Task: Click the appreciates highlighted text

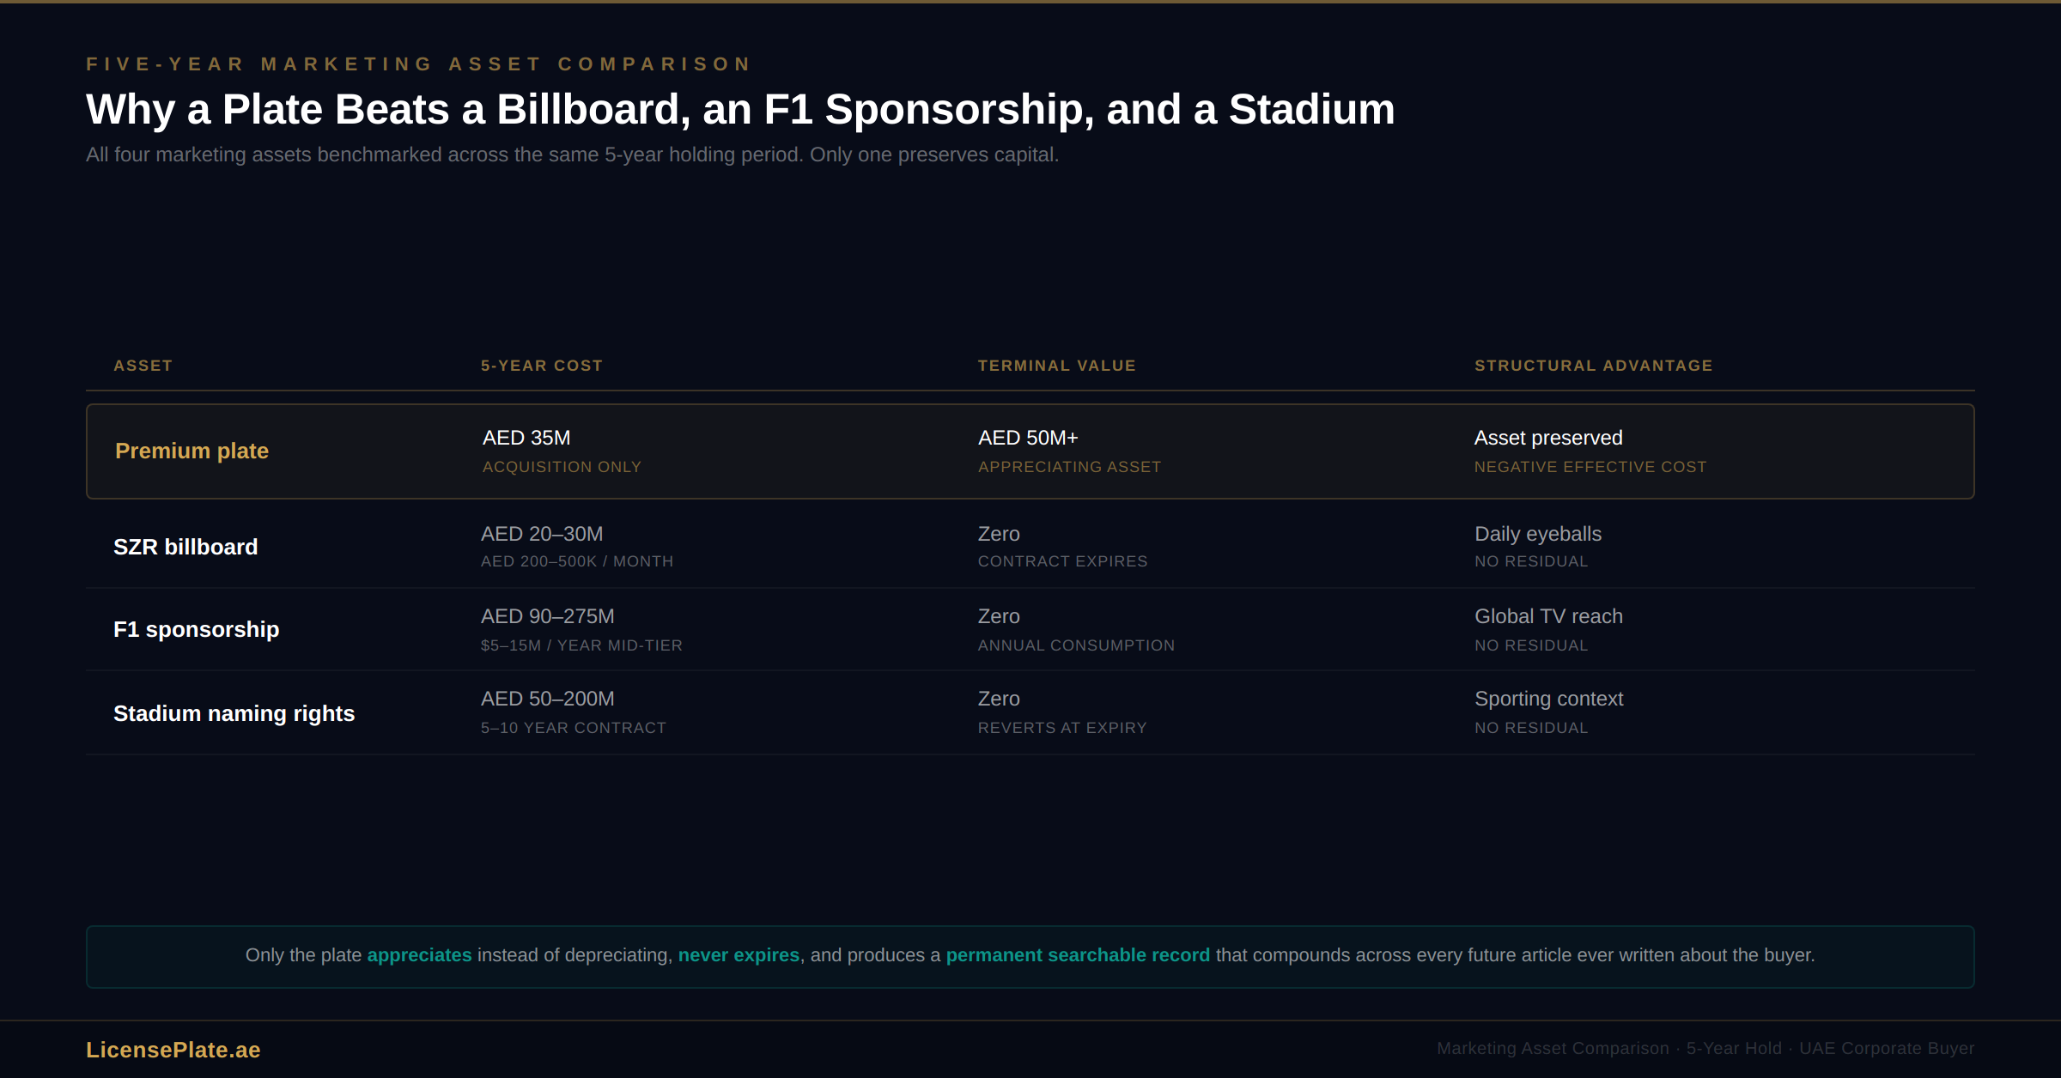Action: point(419,954)
